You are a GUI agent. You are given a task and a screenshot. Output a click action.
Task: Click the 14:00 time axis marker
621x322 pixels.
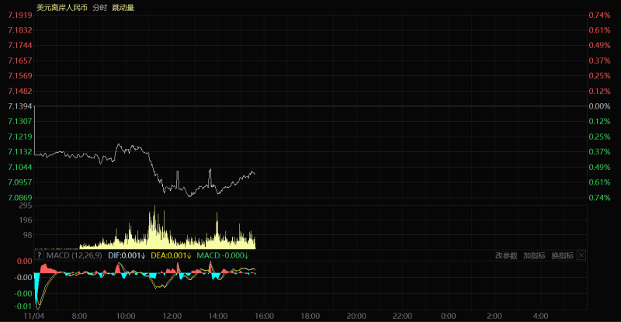coord(218,316)
